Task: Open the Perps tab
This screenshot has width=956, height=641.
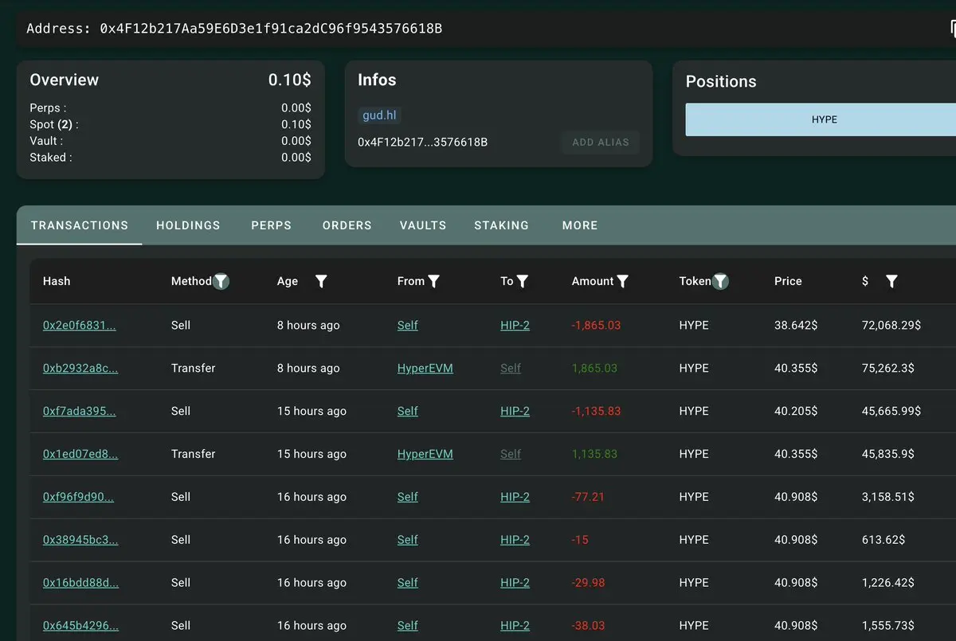Action: pos(271,225)
